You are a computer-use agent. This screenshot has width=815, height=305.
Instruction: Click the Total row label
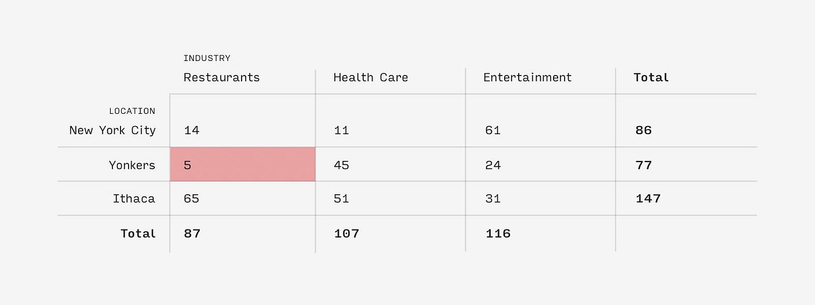point(138,234)
